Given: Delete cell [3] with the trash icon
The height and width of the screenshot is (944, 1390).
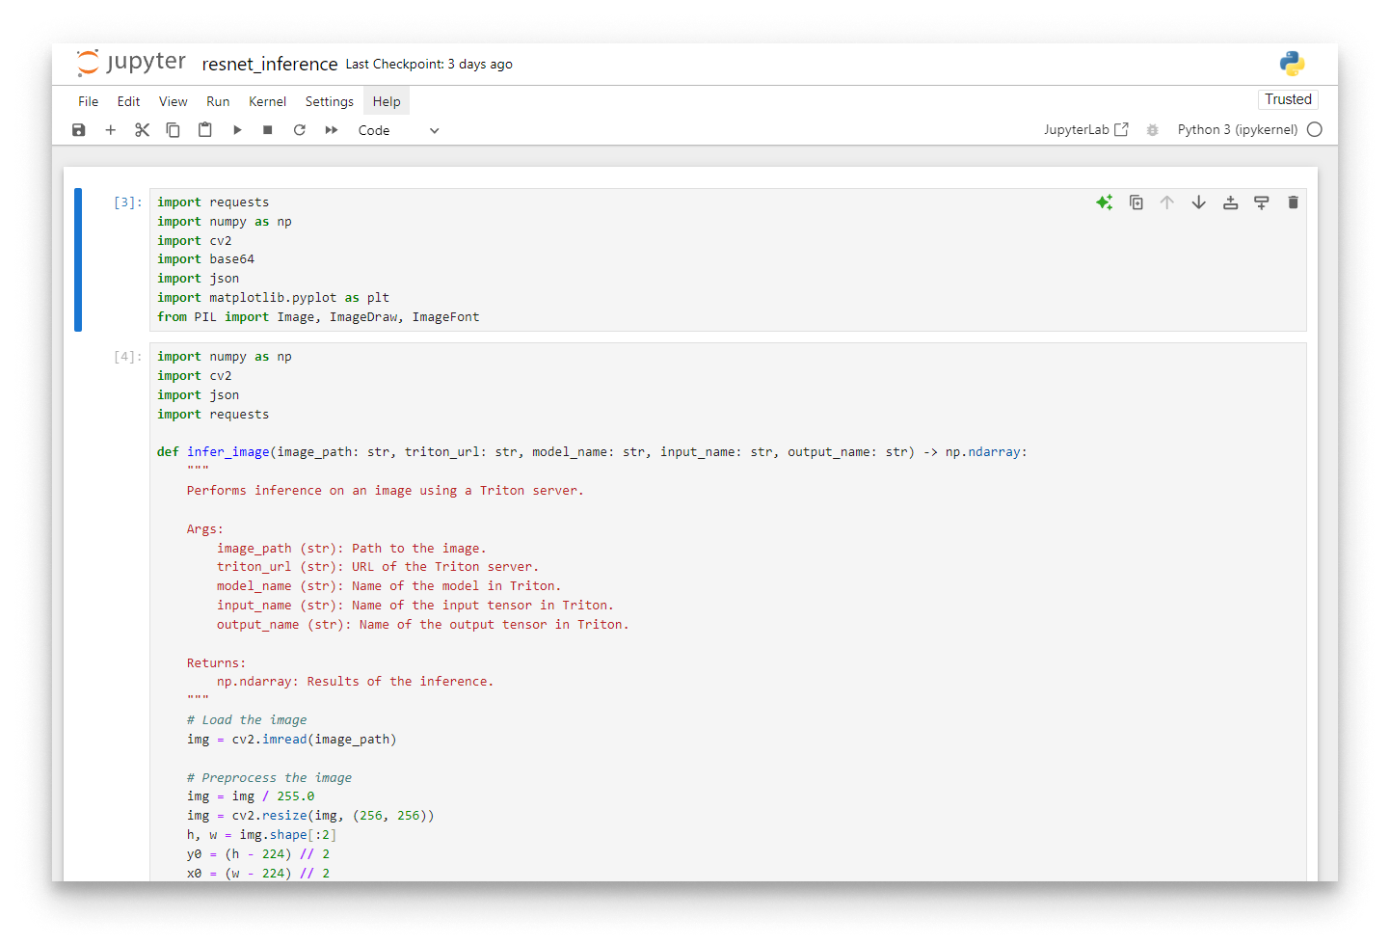Looking at the screenshot, I should click(x=1293, y=202).
